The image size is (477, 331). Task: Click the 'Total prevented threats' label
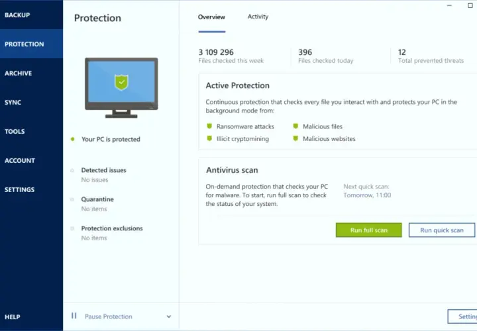point(431,61)
